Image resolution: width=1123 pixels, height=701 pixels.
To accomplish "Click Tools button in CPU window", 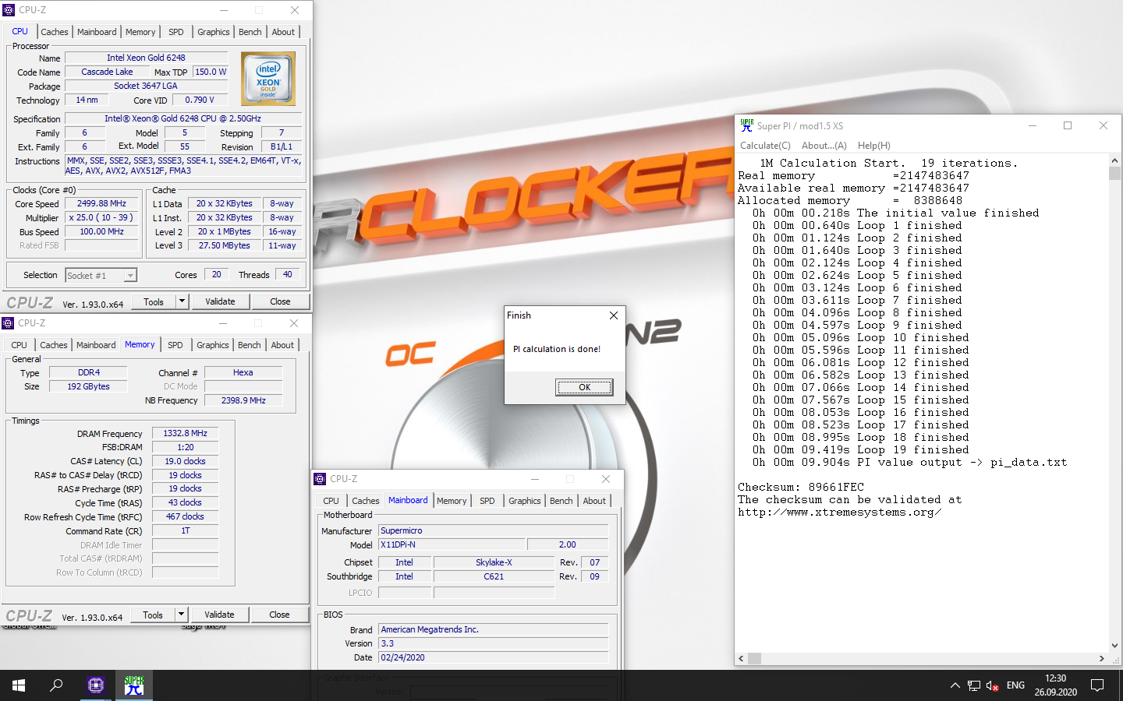I will (154, 301).
